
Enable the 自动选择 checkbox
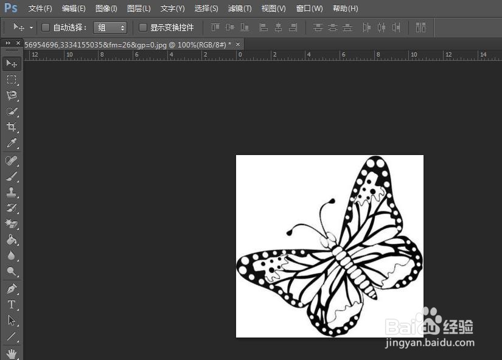click(46, 27)
